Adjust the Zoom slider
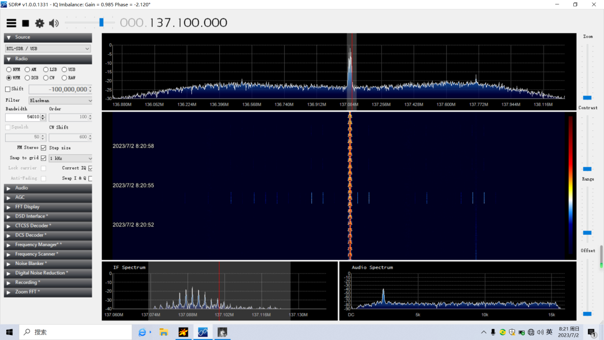604x340 pixels. [x=587, y=98]
